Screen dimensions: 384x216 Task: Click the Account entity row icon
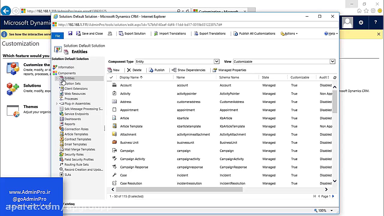pyautogui.click(x=114, y=85)
